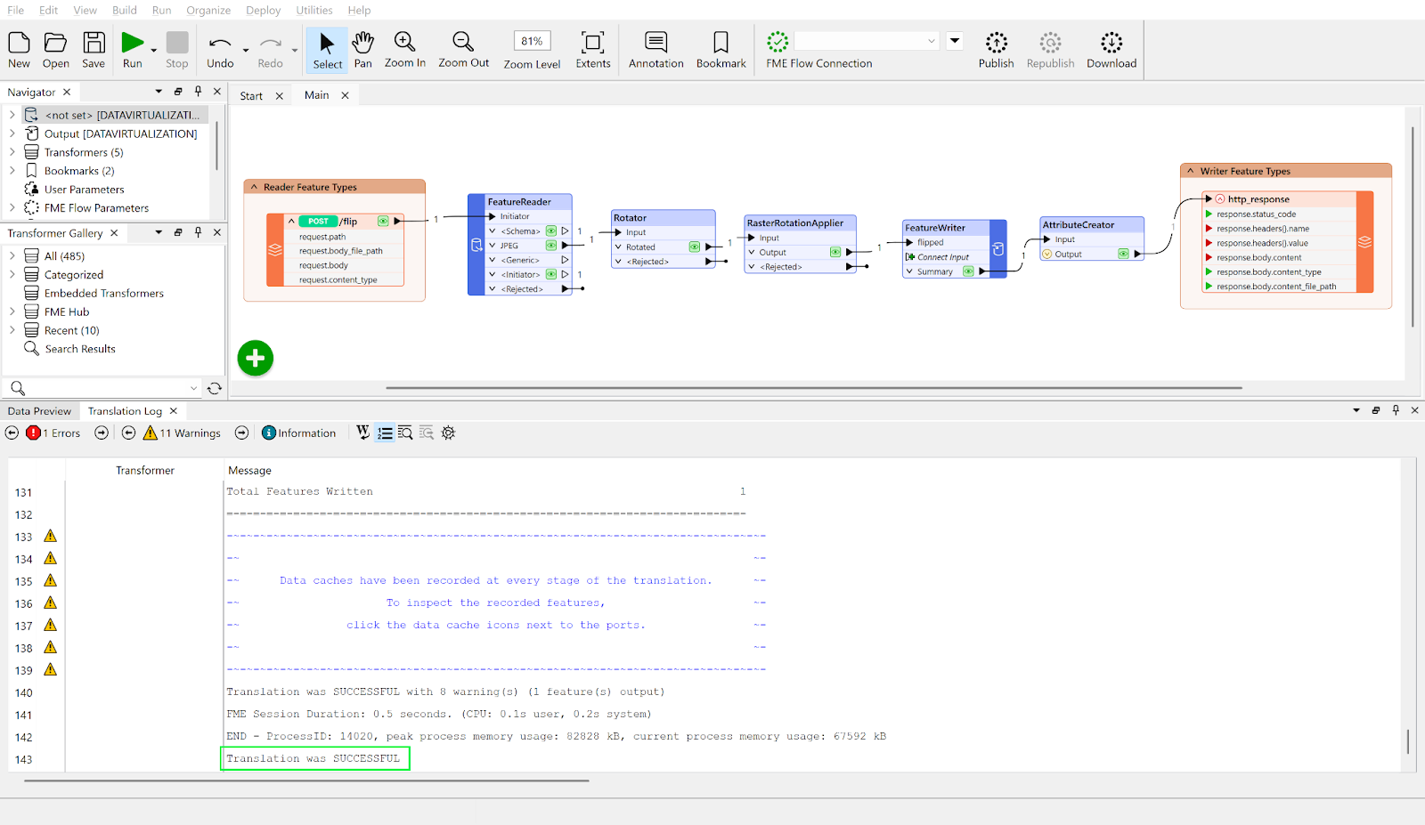Open data cache eye on AttributeCreator Output port

point(1123,255)
